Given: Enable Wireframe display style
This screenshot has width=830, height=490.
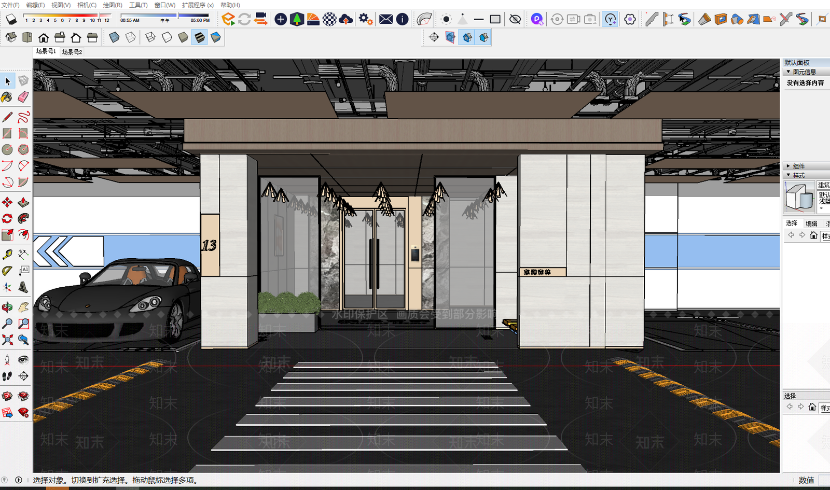Looking at the screenshot, I should tap(150, 37).
